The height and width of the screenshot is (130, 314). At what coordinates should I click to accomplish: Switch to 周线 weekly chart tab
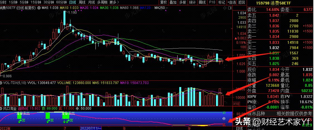[82, 3]
